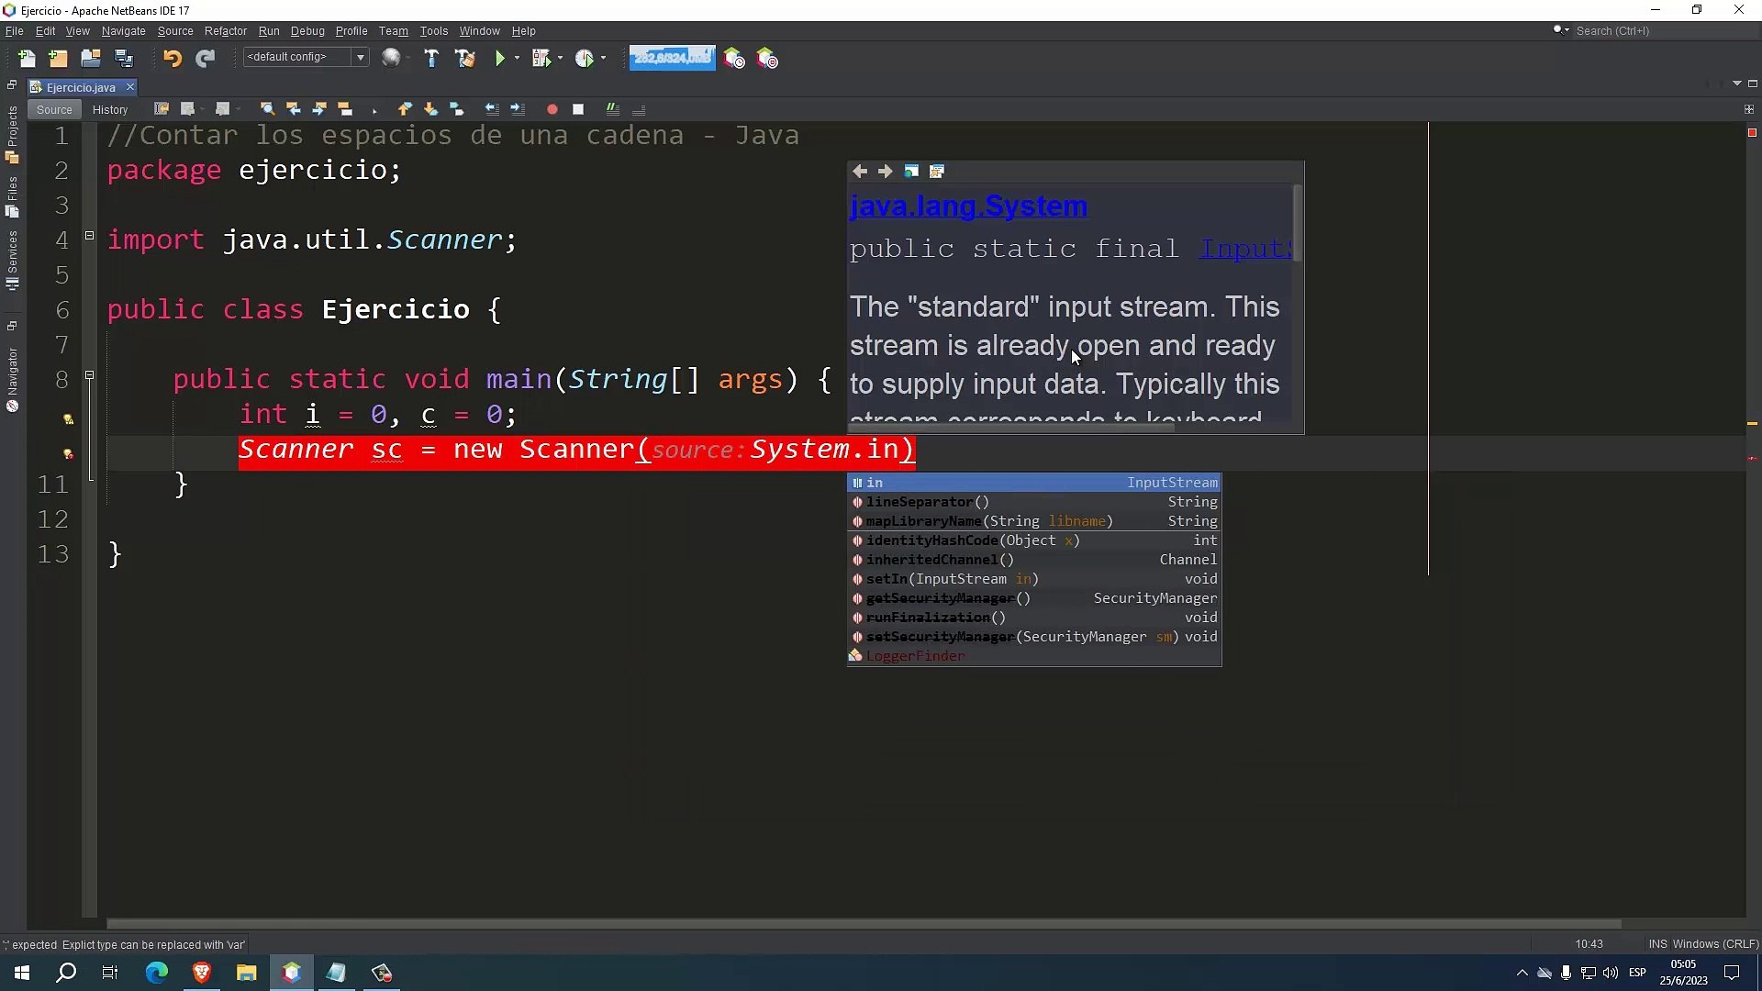1762x991 pixels.
Task: Toggle comment lines icon in editor toolbar
Action: [612, 109]
